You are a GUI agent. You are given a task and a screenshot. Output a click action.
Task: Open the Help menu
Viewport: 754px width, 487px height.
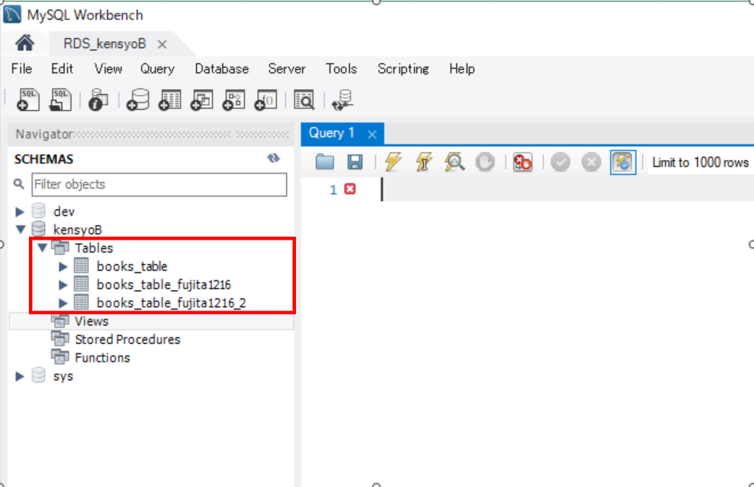[462, 68]
